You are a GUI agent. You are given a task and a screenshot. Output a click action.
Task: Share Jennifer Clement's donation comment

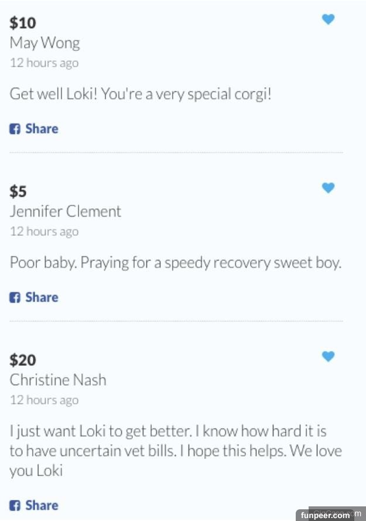click(x=42, y=297)
